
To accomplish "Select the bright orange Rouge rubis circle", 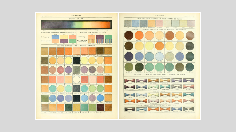I will tap(139, 35).
